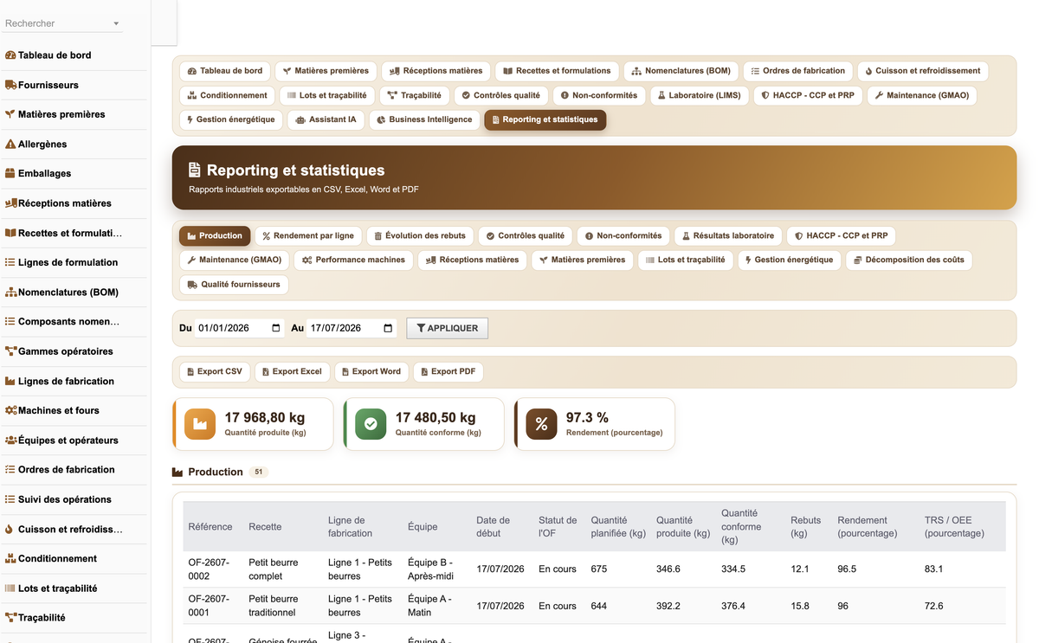This screenshot has width=1039, height=643.
Task: Click the Gammes opératoires diagram icon
Action: point(10,351)
